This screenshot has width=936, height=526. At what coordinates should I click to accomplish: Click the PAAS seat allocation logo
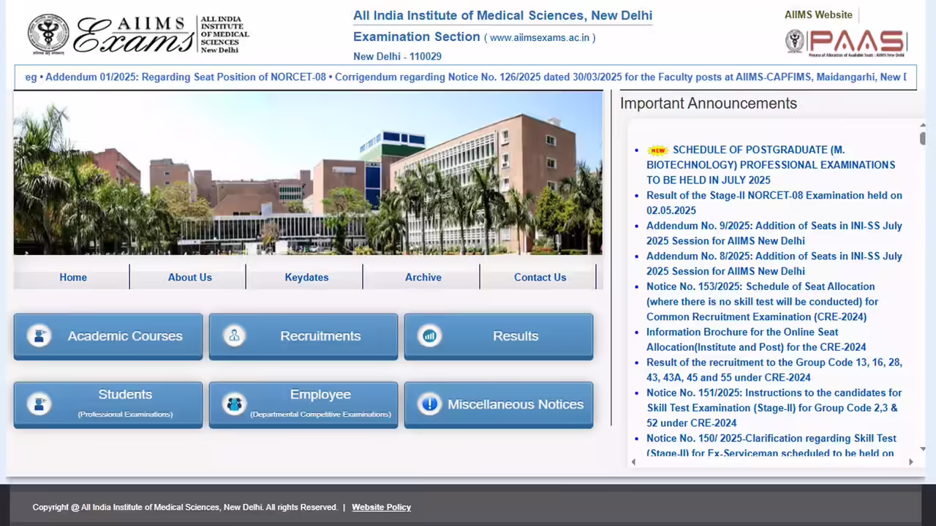pyautogui.click(x=846, y=42)
